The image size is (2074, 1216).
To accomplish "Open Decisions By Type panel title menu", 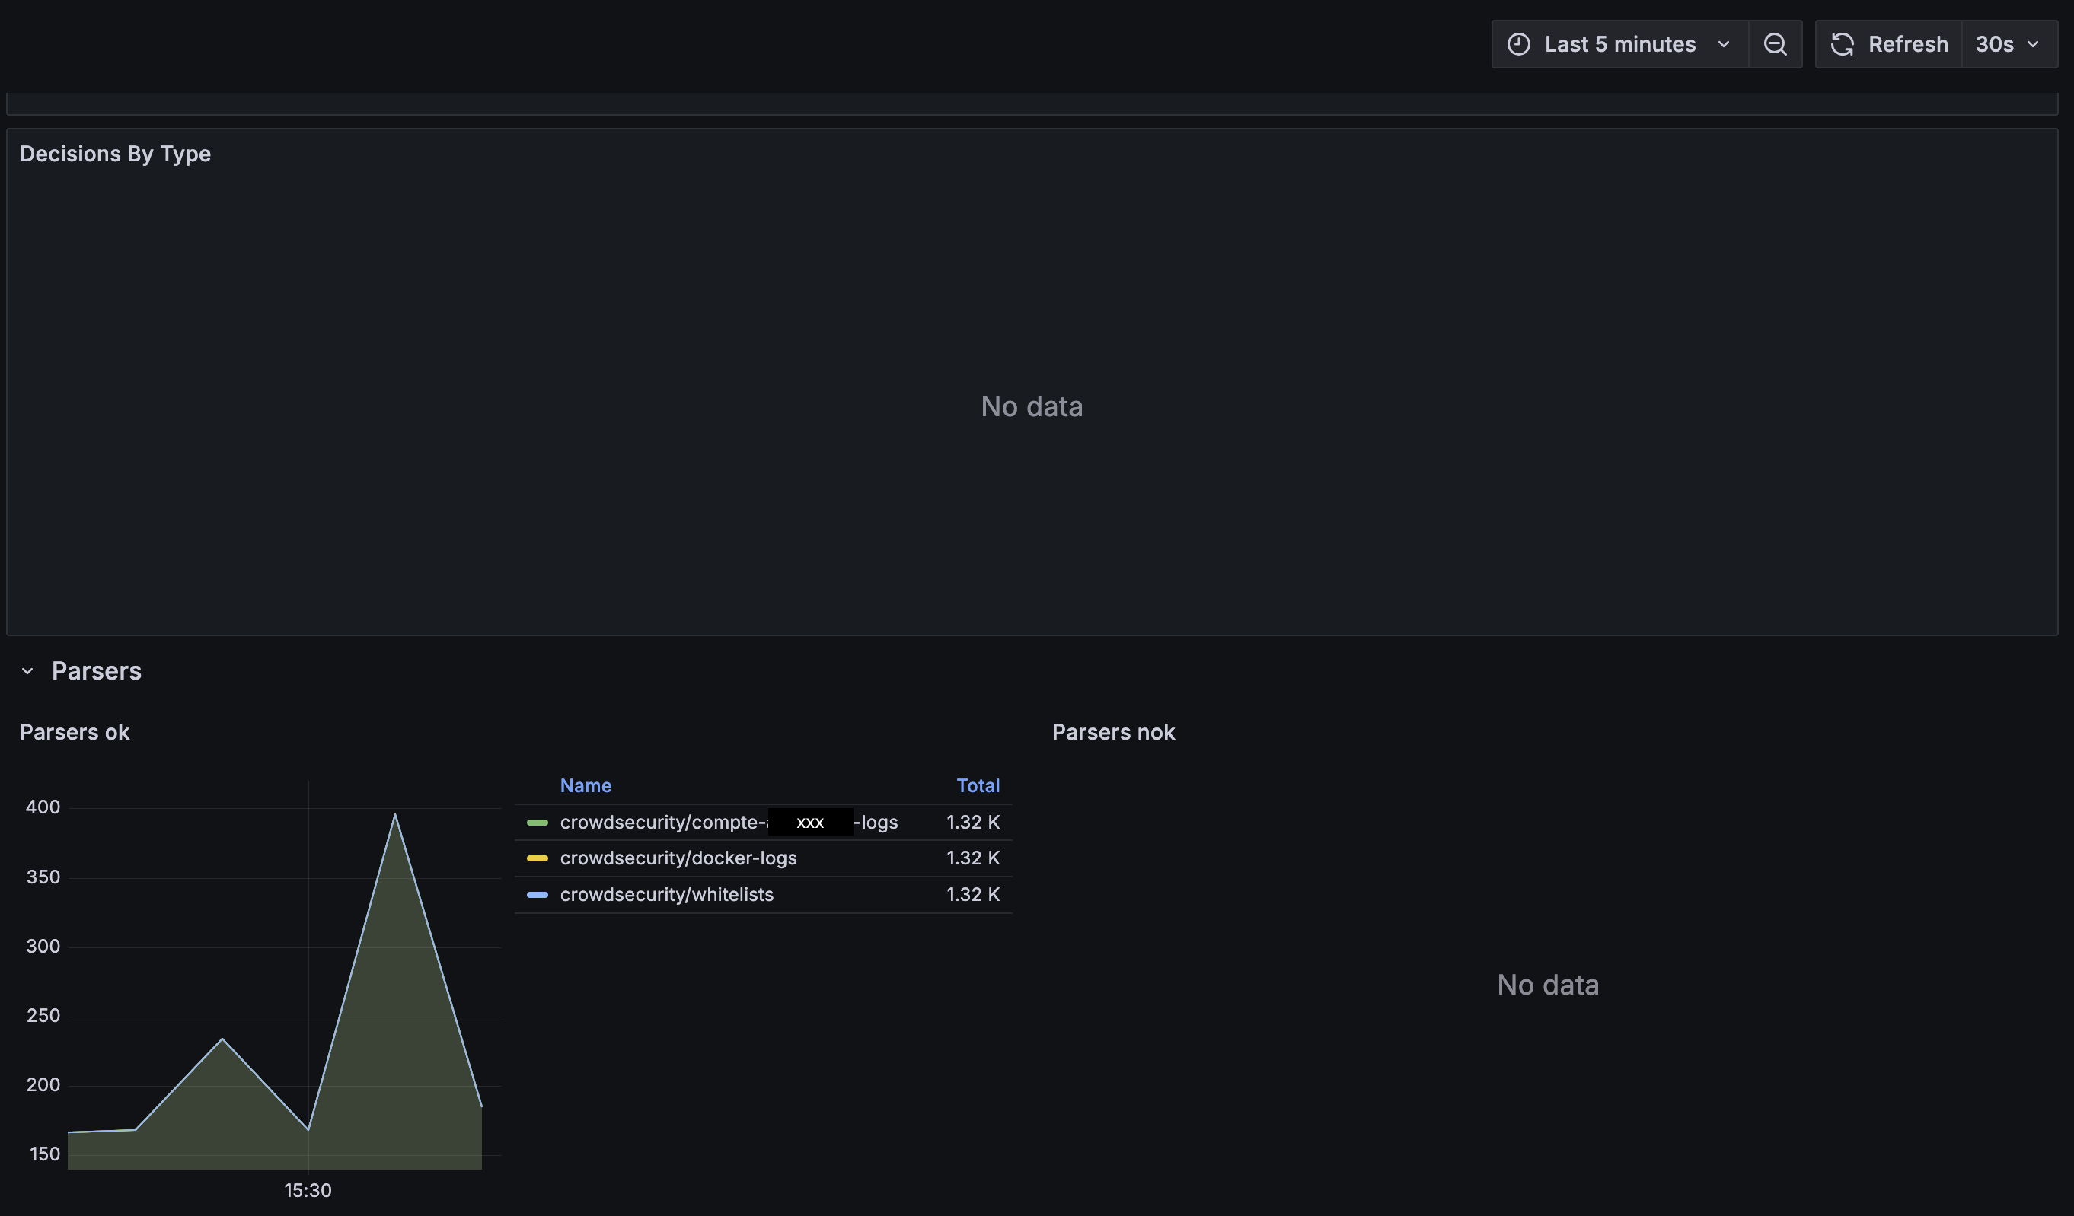I will (x=115, y=154).
